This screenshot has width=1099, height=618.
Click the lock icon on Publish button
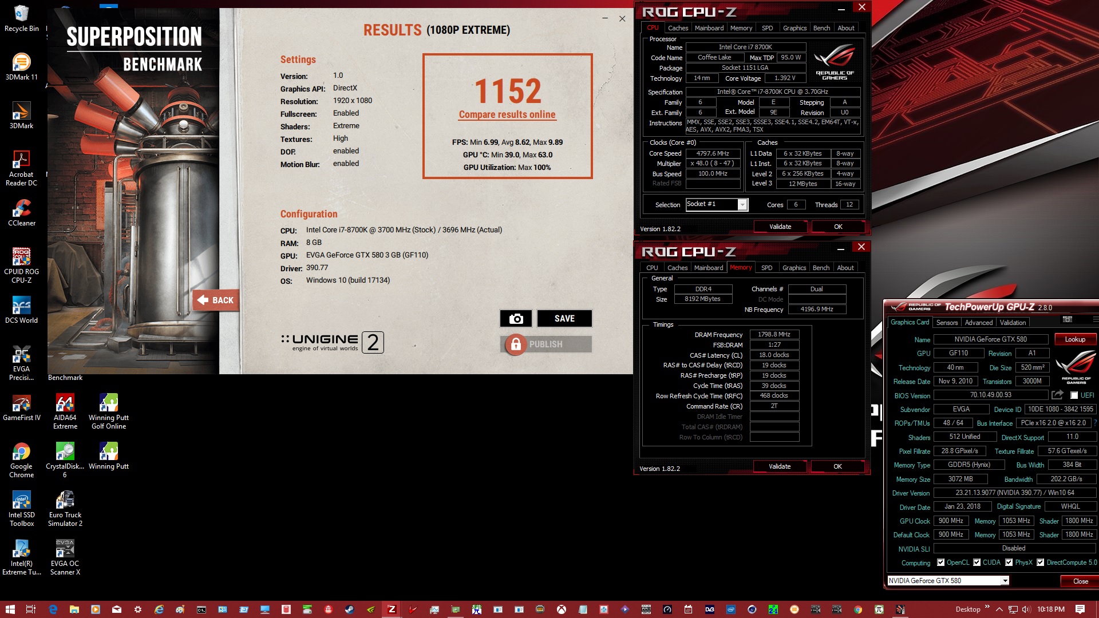coord(515,344)
